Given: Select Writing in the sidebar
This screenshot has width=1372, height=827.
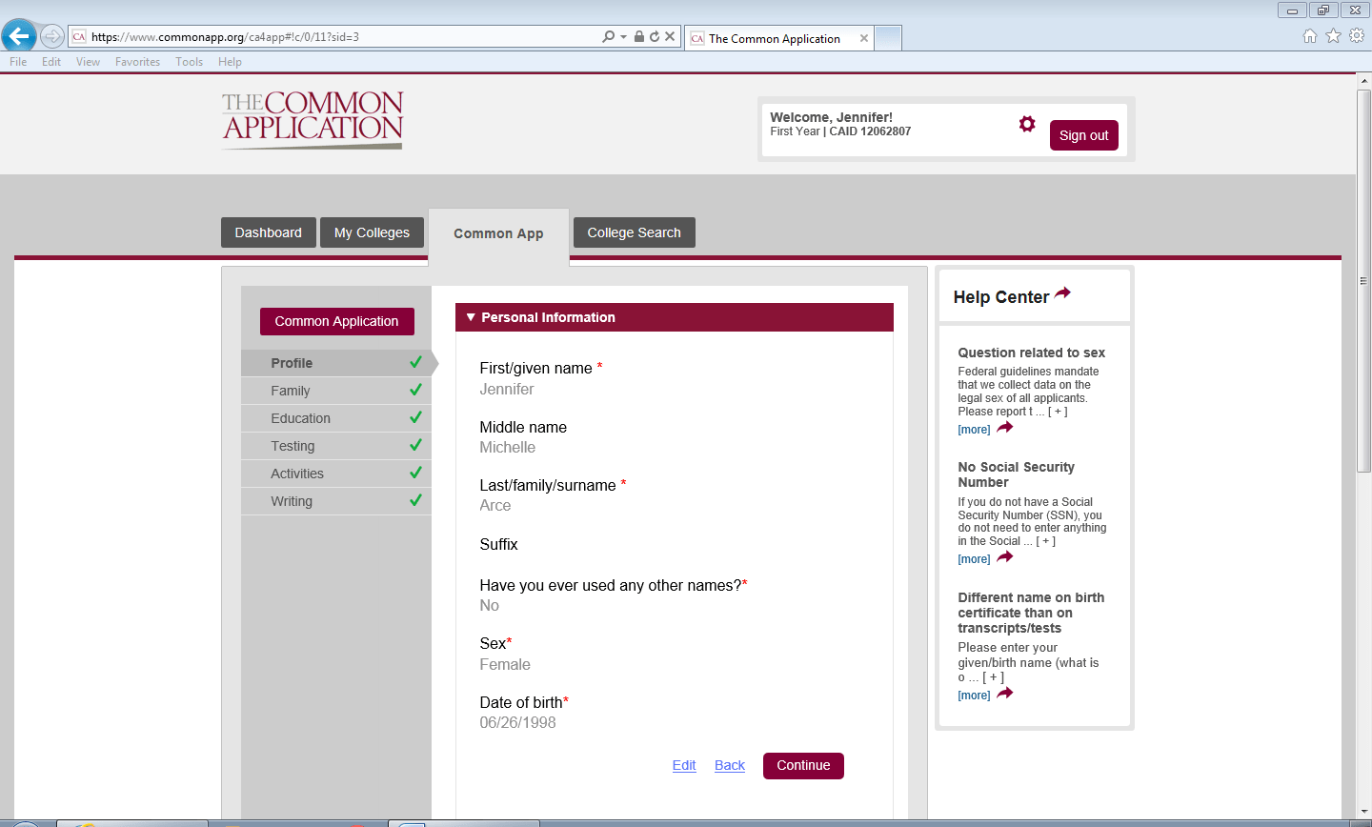Looking at the screenshot, I should pos(336,501).
